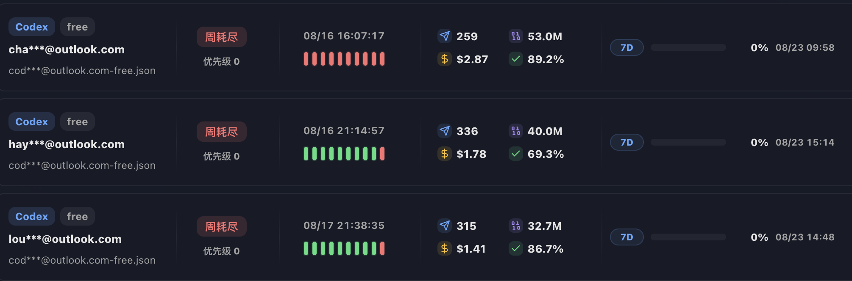Click the request count icon beside 259
The image size is (852, 281).
[x=444, y=36]
